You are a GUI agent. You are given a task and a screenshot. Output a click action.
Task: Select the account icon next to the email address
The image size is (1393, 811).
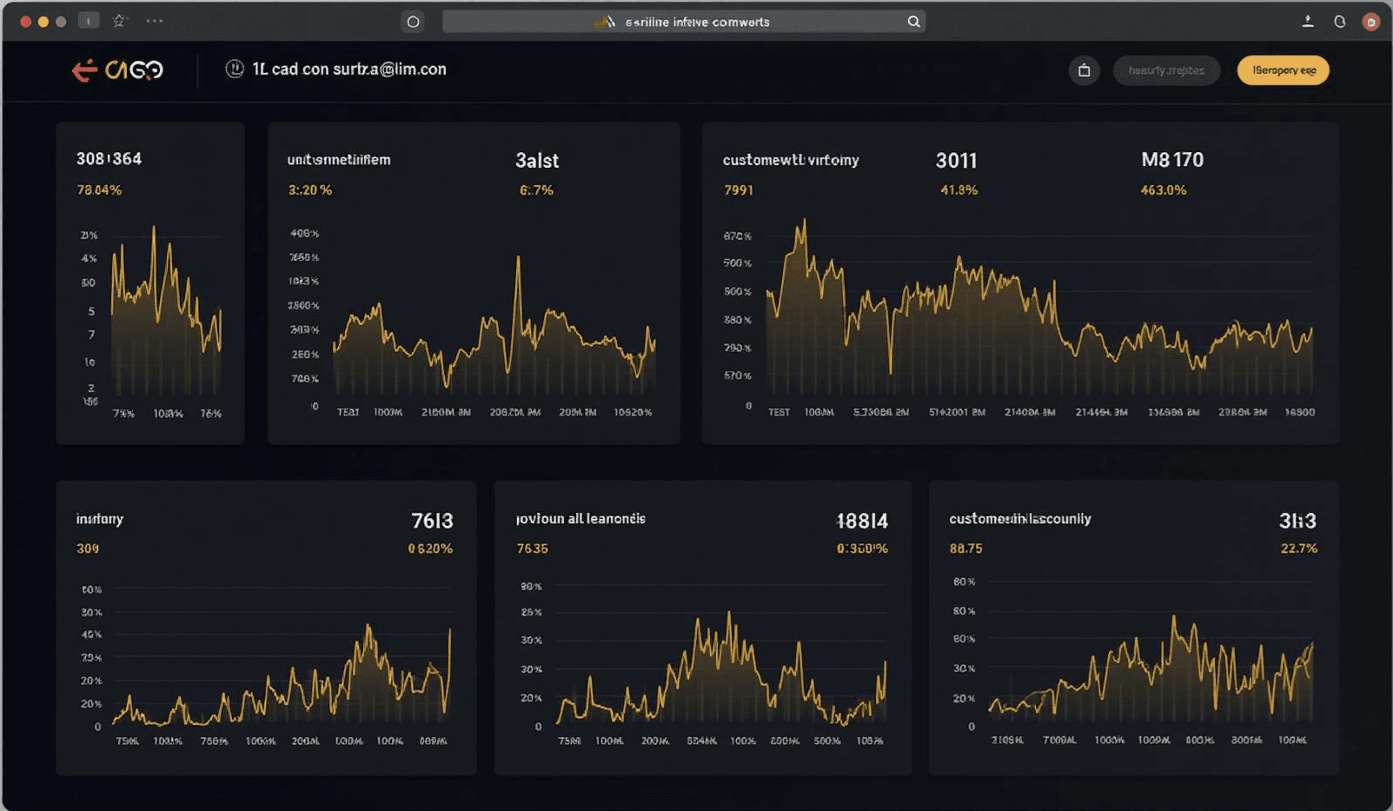pyautogui.click(x=234, y=69)
